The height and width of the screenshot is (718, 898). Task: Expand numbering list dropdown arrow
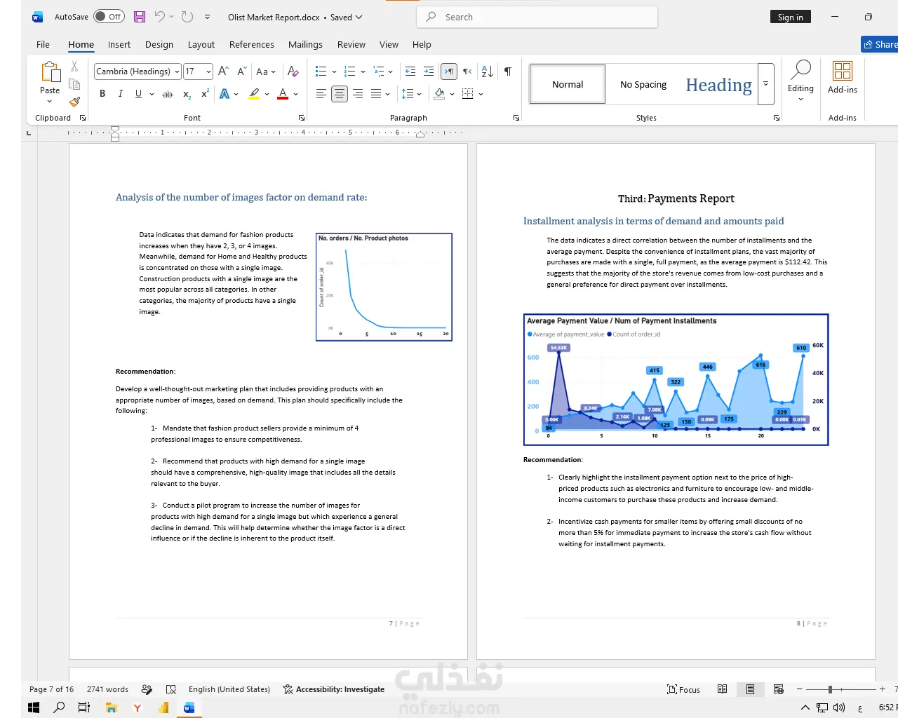pos(363,72)
